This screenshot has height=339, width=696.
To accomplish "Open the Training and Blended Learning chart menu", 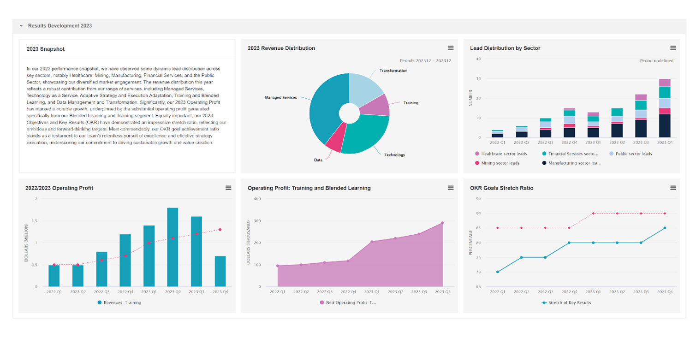I will [451, 188].
